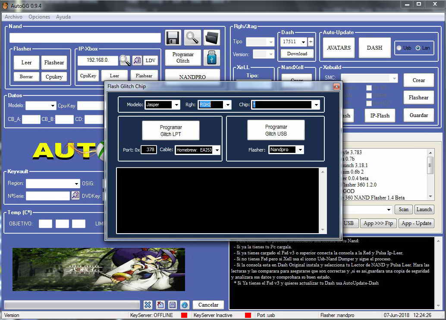Open the Archivo menu
This screenshot has width=446, height=320.
click(x=13, y=17)
